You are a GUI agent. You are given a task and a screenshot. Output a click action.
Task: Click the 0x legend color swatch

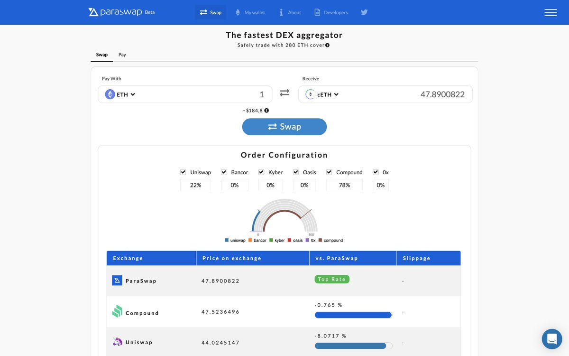pyautogui.click(x=307, y=240)
